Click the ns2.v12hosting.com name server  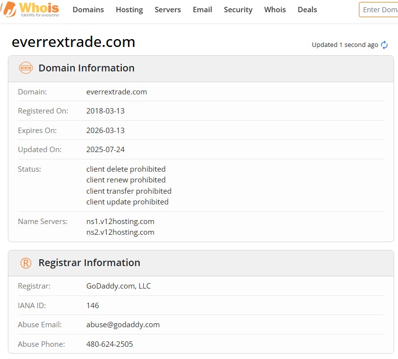coord(120,232)
